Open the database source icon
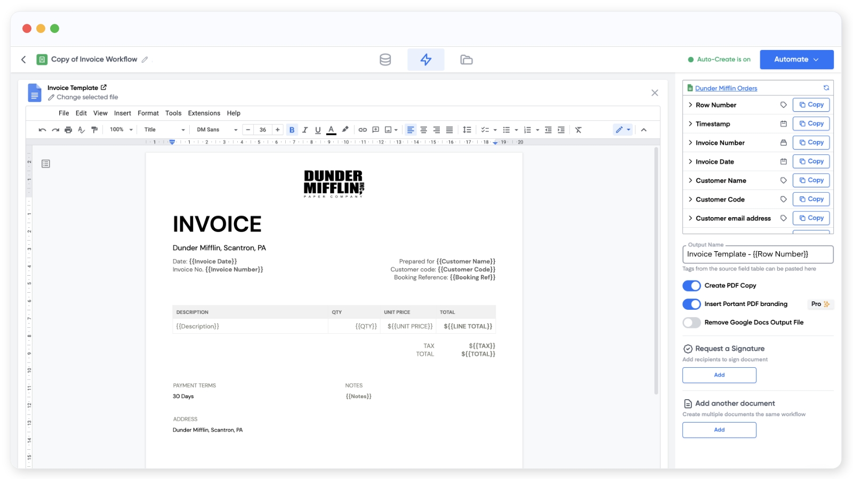 [x=385, y=60]
